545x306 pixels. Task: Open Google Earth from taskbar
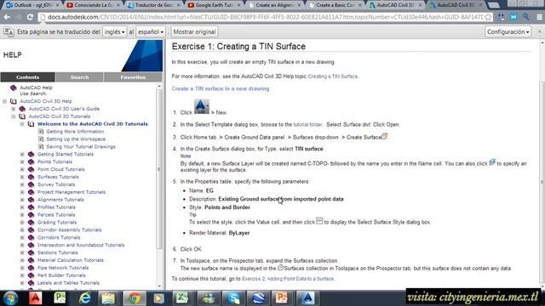point(258,298)
